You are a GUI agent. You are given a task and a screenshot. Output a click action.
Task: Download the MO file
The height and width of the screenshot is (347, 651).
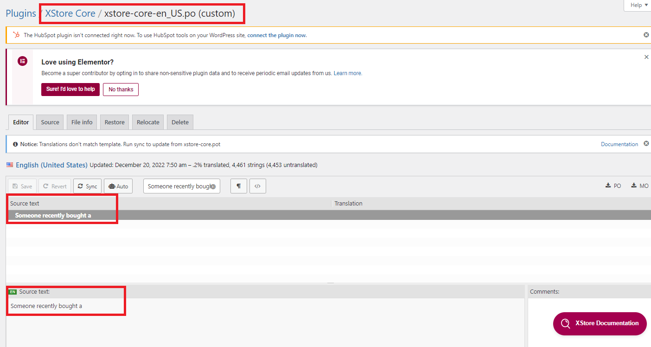pyautogui.click(x=639, y=186)
